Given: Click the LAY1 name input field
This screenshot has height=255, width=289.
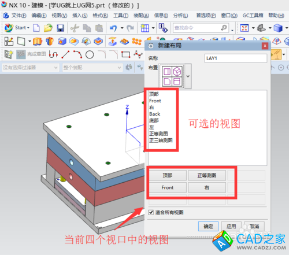Looking at the screenshot, I should [236, 58].
